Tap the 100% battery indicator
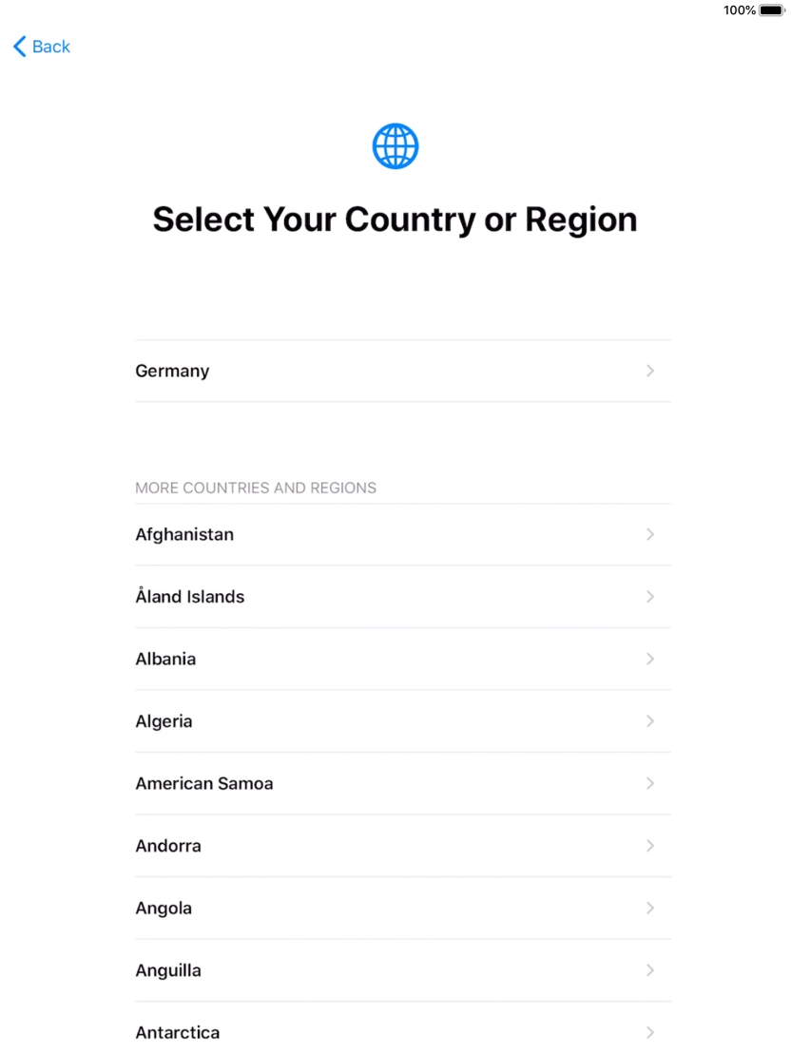This screenshot has width=791, height=1054. coord(737,10)
